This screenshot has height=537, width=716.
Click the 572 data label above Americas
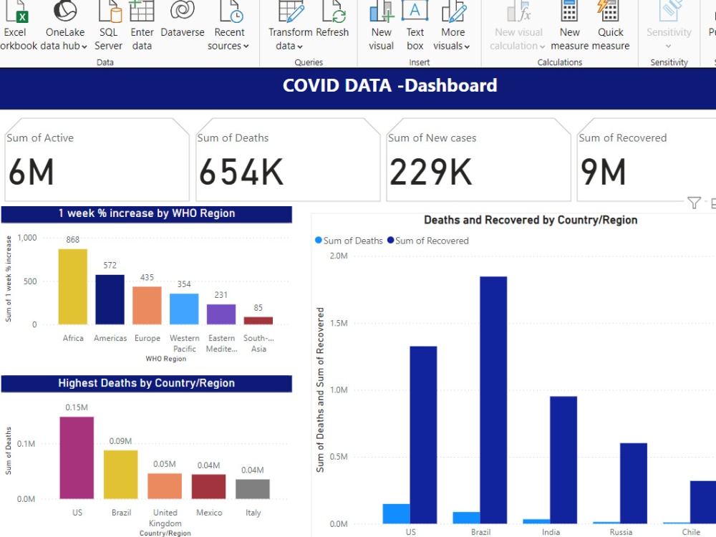coord(110,266)
